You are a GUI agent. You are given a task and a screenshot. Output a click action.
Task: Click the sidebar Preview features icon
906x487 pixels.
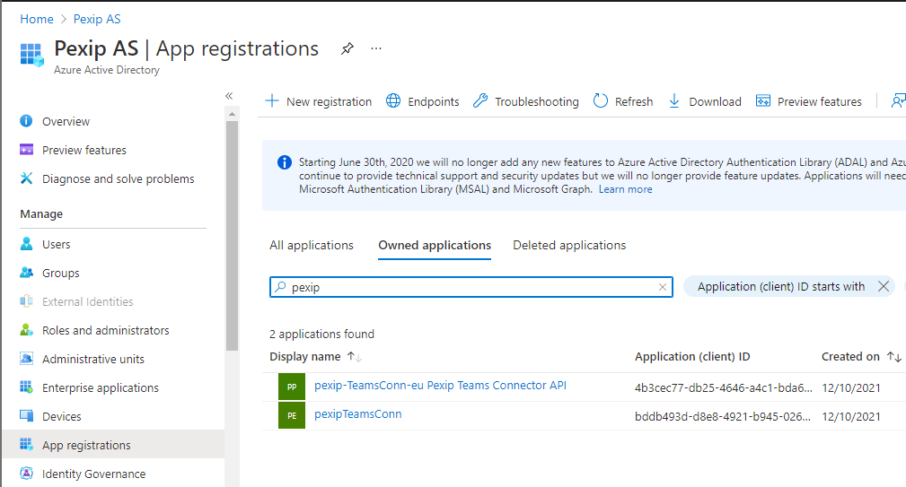(x=27, y=150)
